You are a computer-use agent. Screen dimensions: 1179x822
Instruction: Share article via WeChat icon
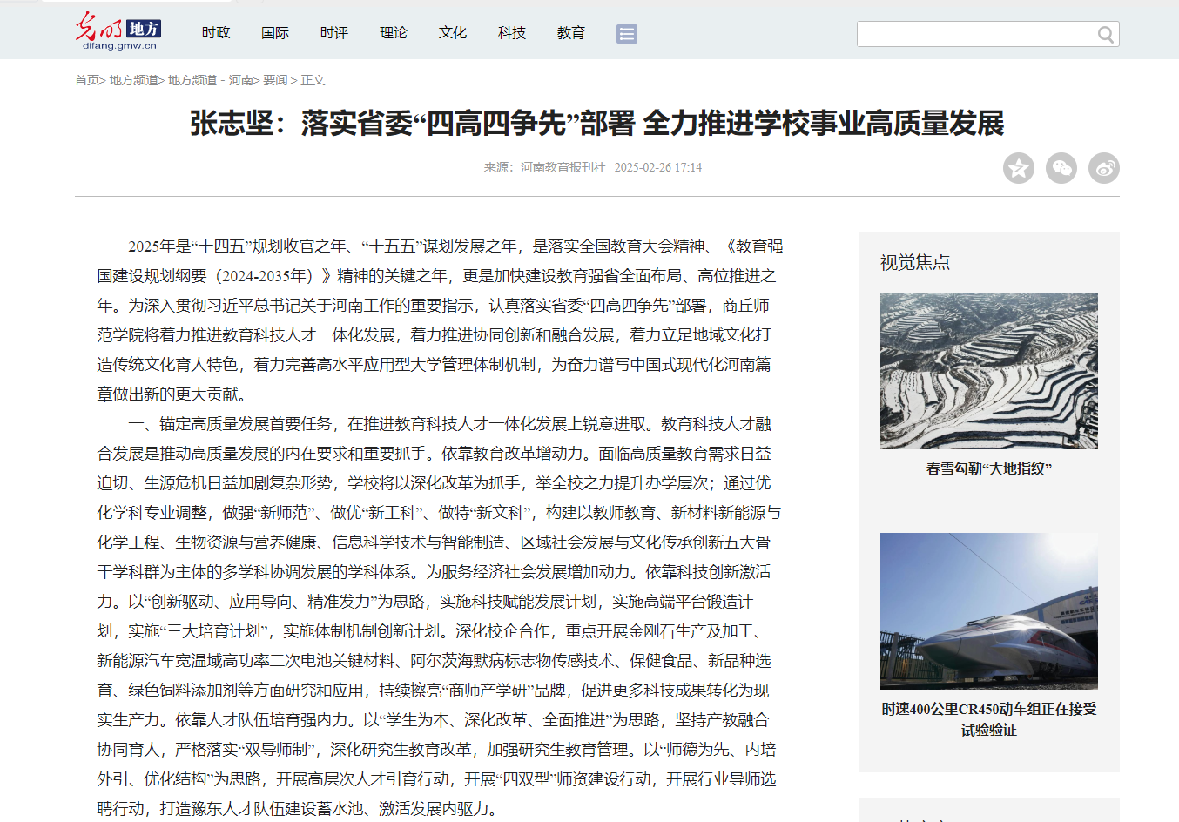coord(1061,168)
